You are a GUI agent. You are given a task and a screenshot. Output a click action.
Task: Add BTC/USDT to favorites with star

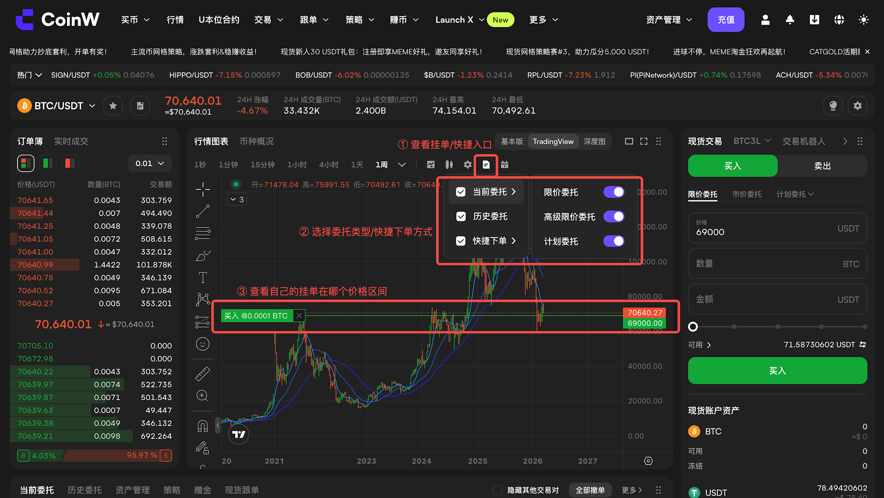click(113, 106)
